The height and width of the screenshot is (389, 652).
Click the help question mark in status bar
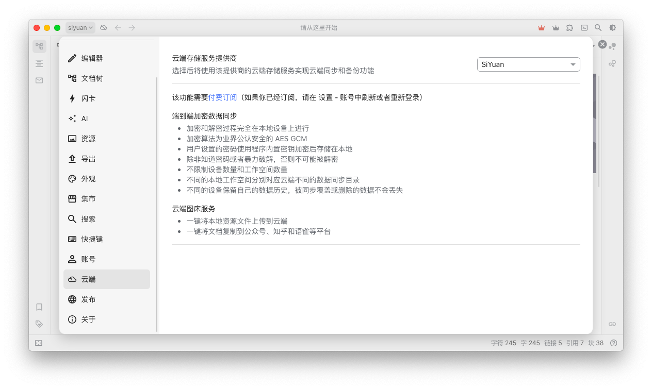pyautogui.click(x=613, y=343)
